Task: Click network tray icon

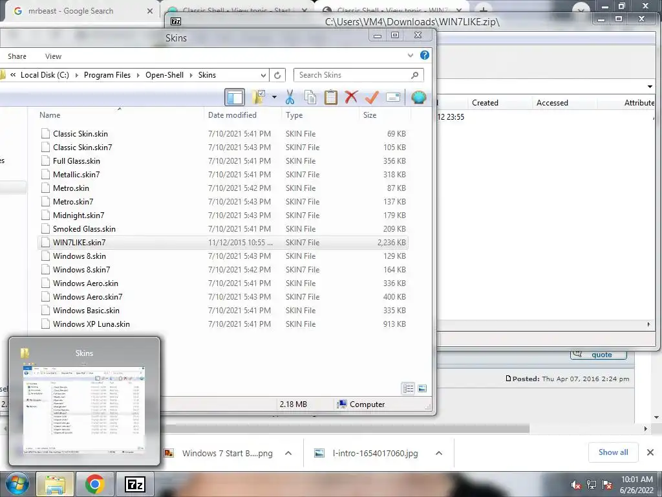Action: coord(592,485)
